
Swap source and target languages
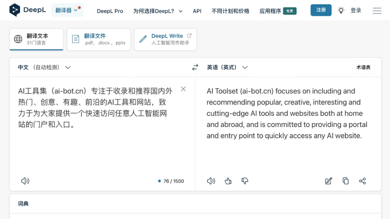[195, 68]
